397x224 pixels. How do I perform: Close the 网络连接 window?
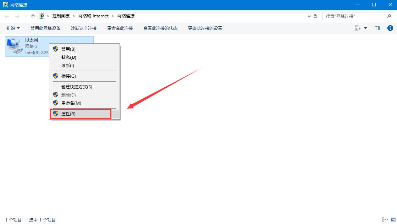coord(390,5)
